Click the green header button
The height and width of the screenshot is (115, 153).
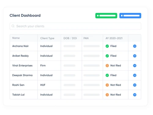[x=106, y=16]
